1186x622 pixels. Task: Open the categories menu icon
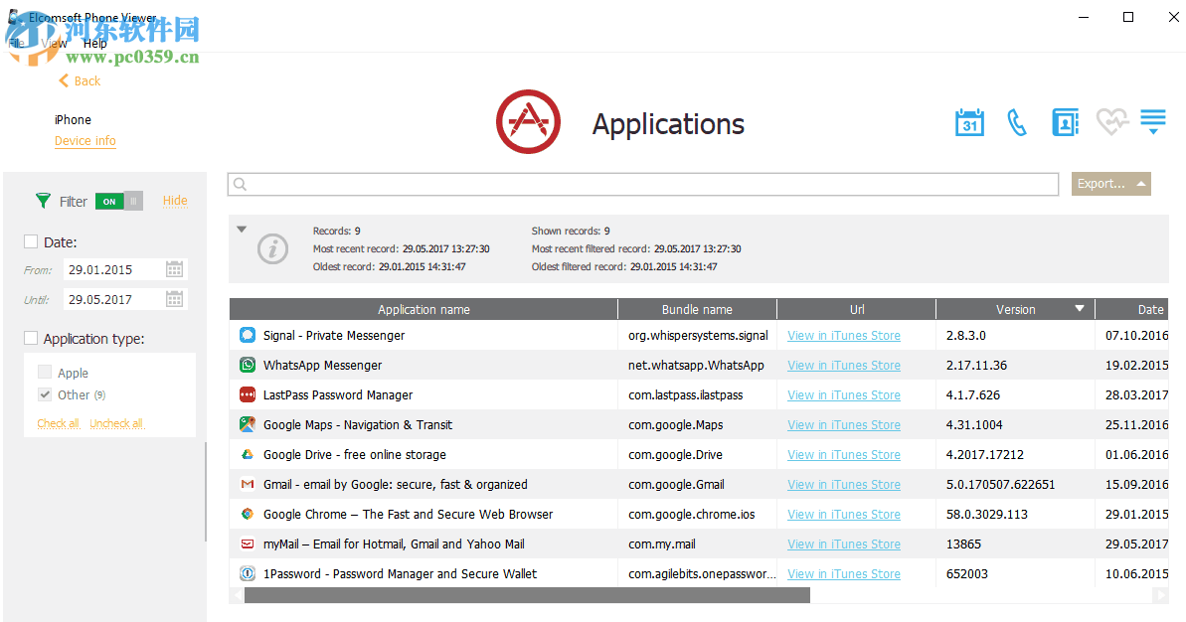[1153, 122]
